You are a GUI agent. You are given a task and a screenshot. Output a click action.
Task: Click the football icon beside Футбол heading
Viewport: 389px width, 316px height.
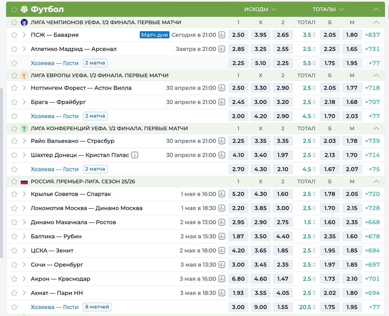click(24, 9)
